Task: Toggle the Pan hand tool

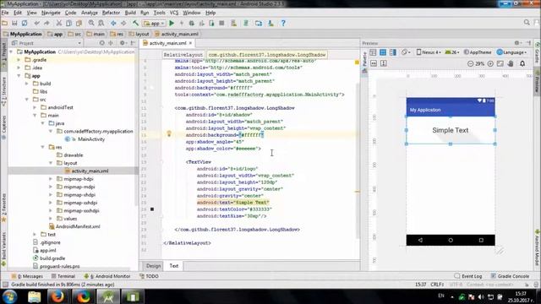Action: click(x=511, y=64)
